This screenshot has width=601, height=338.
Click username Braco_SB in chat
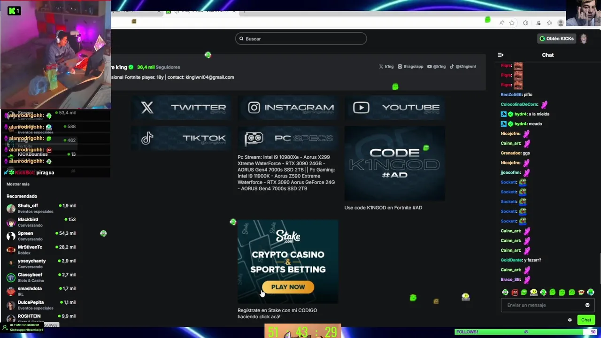pos(510,280)
